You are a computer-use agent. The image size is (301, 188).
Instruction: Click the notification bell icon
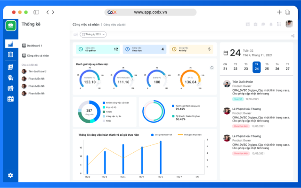271,24
